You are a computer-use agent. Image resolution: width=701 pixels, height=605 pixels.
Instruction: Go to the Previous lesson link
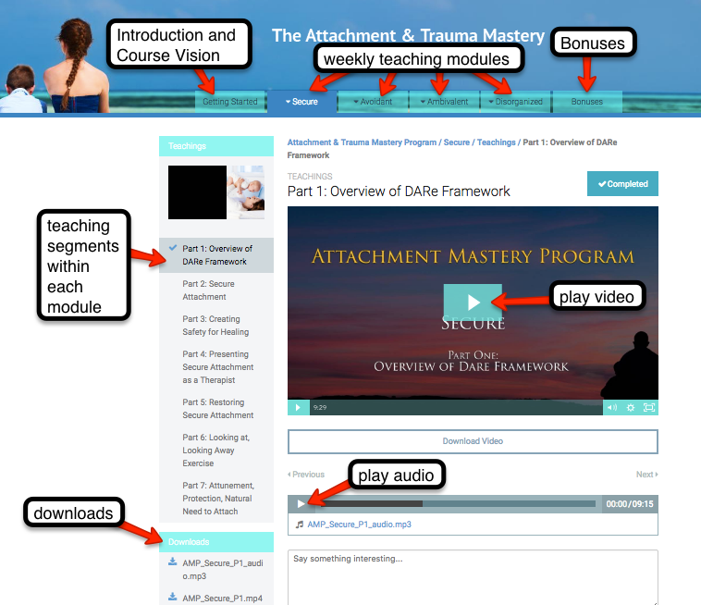[x=306, y=475]
